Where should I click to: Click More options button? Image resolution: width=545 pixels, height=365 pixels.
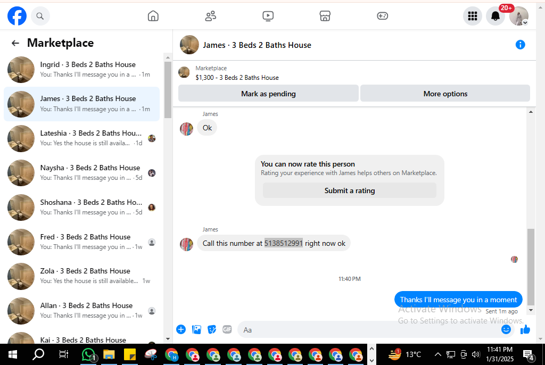coord(445,94)
